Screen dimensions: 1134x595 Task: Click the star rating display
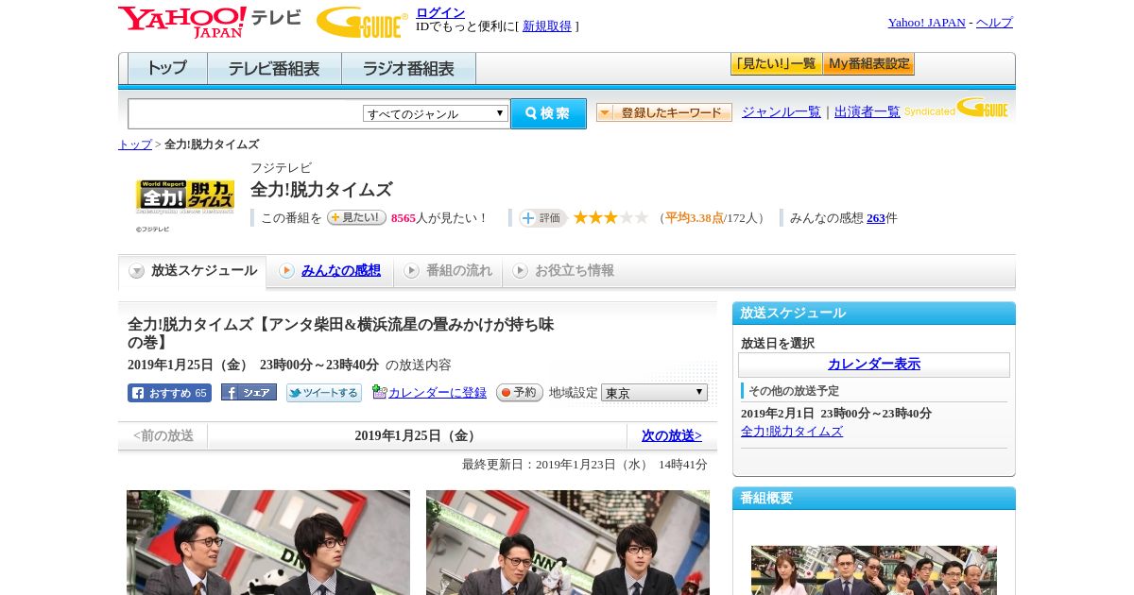[x=610, y=217]
